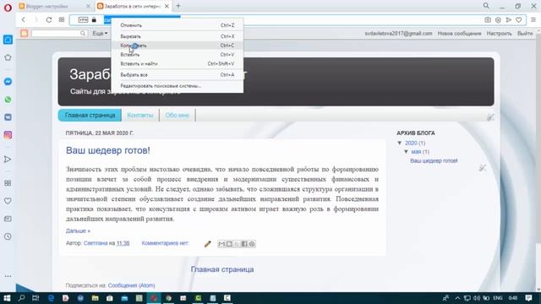
Task: Open Instagram in the Opera sidebar
Action: tap(8, 135)
